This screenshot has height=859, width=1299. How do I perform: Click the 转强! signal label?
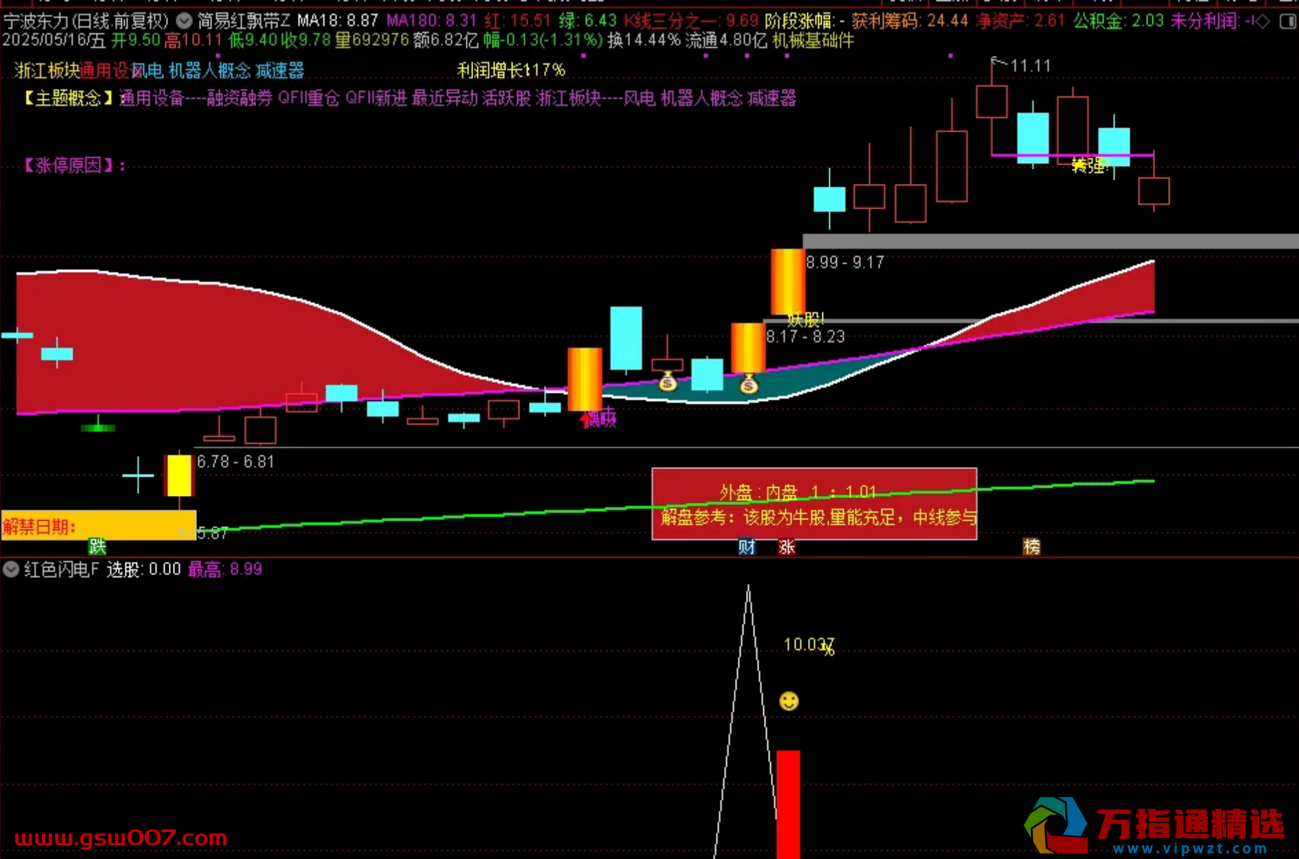point(1090,165)
